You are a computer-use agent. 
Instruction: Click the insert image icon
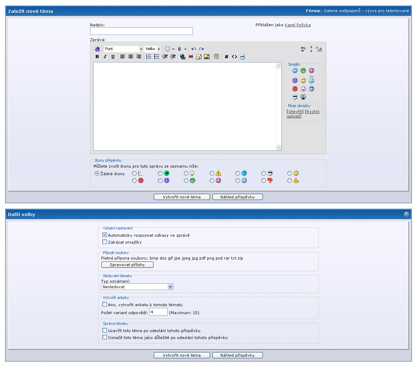(x=207, y=57)
